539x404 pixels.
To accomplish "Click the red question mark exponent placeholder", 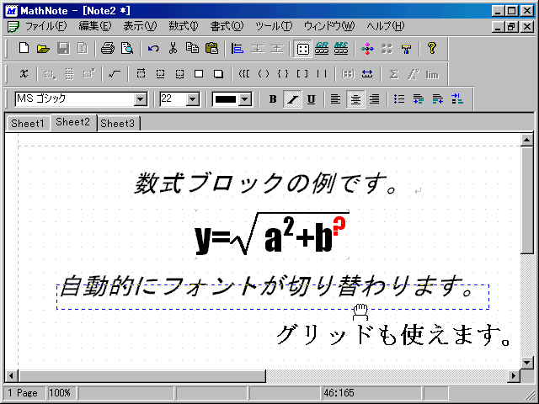I will [339, 226].
